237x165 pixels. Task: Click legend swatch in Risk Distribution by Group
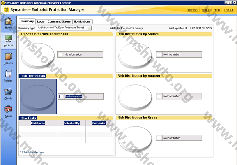click(159, 138)
